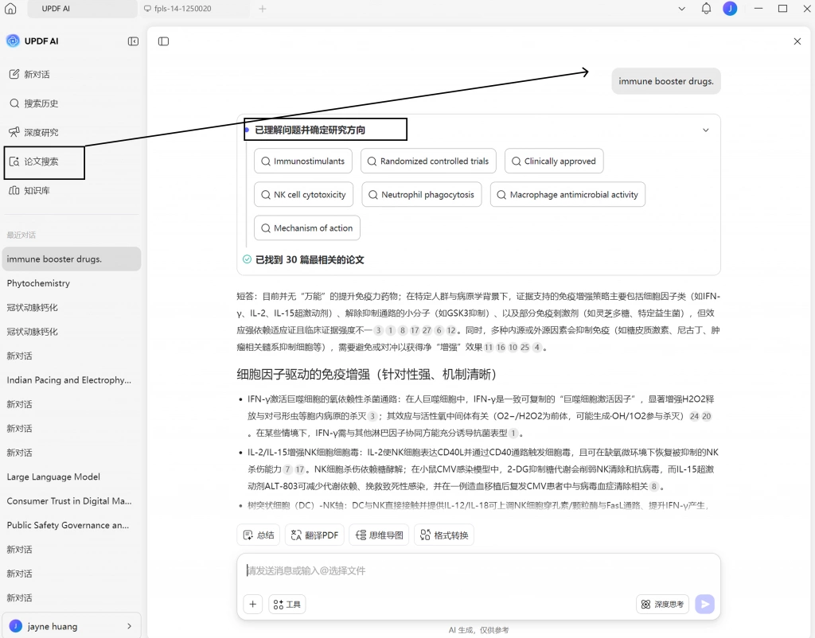
Task: Click the plus attach button
Action: 252,605
